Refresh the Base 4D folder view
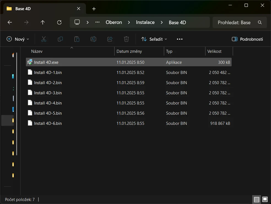Image resolution: width=271 pixels, height=204 pixels. (x=59, y=22)
